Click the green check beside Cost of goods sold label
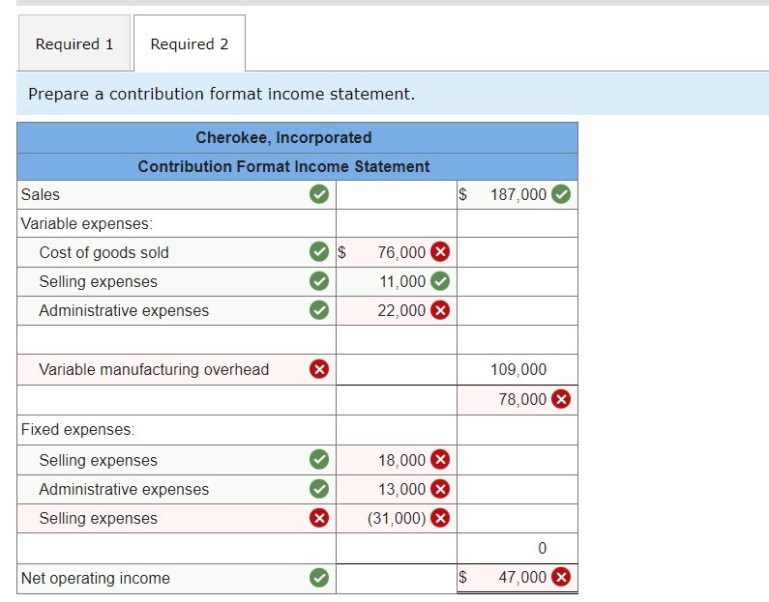This screenshot has height=602, width=769. point(319,252)
